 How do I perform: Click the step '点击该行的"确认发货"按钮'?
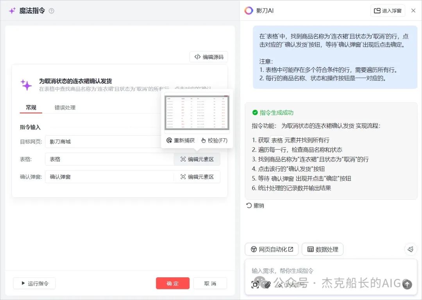(288, 169)
